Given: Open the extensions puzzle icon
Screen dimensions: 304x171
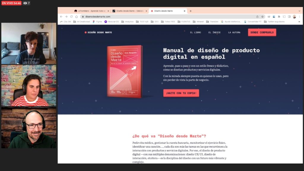Looking at the screenshot, I should point(279,17).
